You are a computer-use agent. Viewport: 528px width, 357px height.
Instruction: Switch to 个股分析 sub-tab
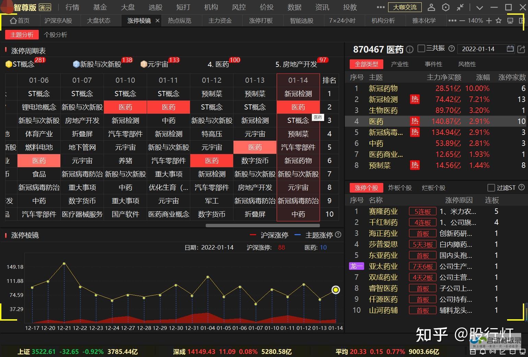point(56,35)
